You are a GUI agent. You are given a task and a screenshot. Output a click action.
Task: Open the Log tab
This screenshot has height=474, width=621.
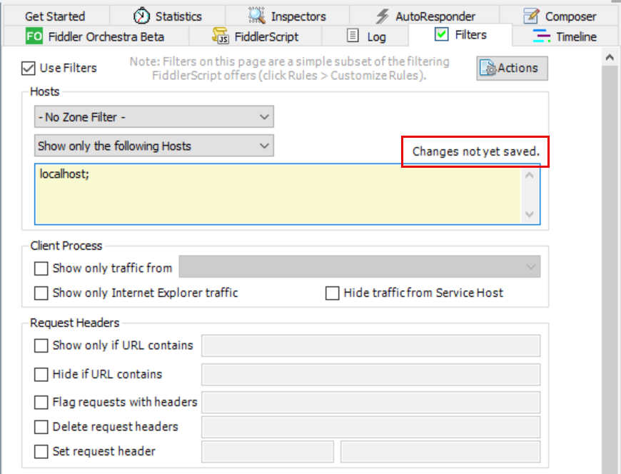click(x=365, y=36)
